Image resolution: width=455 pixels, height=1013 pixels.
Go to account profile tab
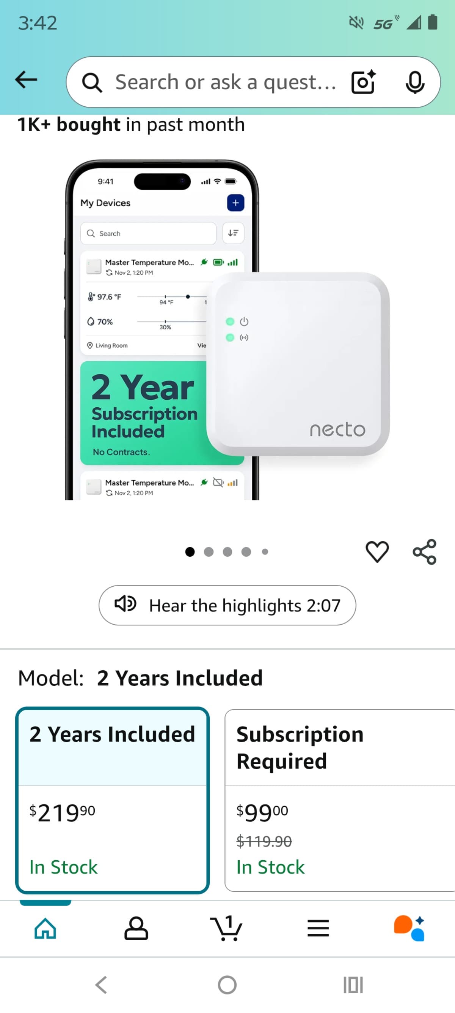136,929
